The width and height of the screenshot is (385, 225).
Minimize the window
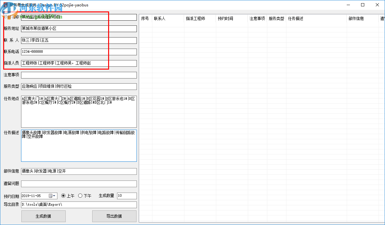348,5
